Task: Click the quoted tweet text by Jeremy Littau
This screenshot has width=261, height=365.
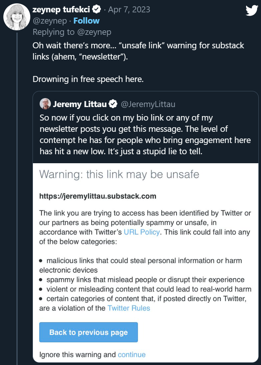Action: (x=145, y=134)
